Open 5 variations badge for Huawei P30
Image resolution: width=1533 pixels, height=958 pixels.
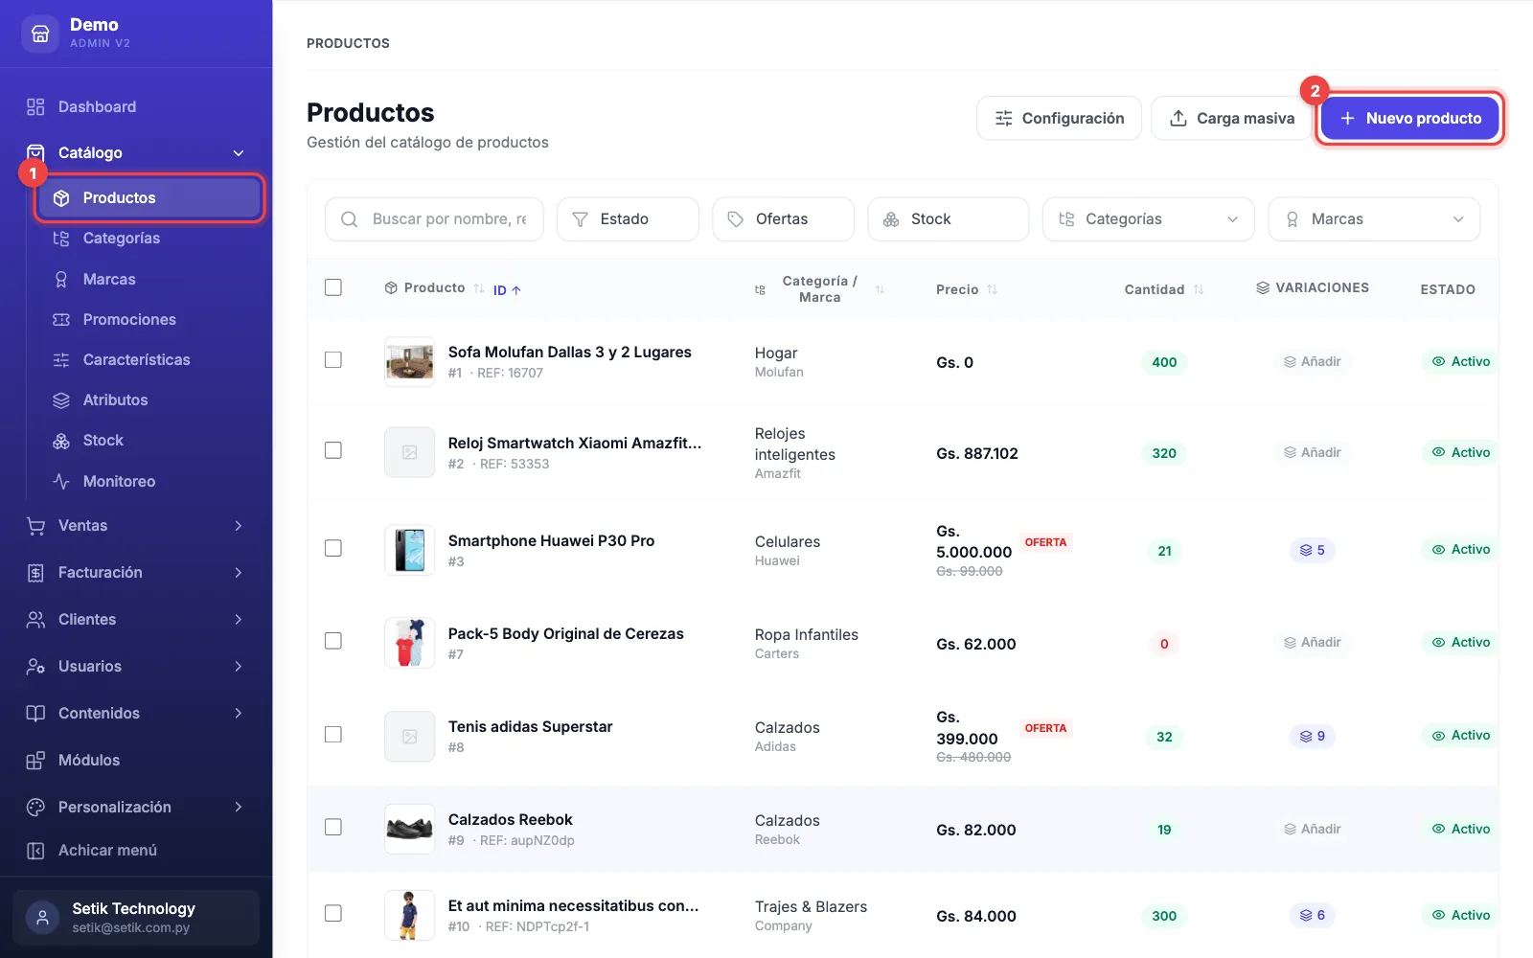click(1312, 550)
